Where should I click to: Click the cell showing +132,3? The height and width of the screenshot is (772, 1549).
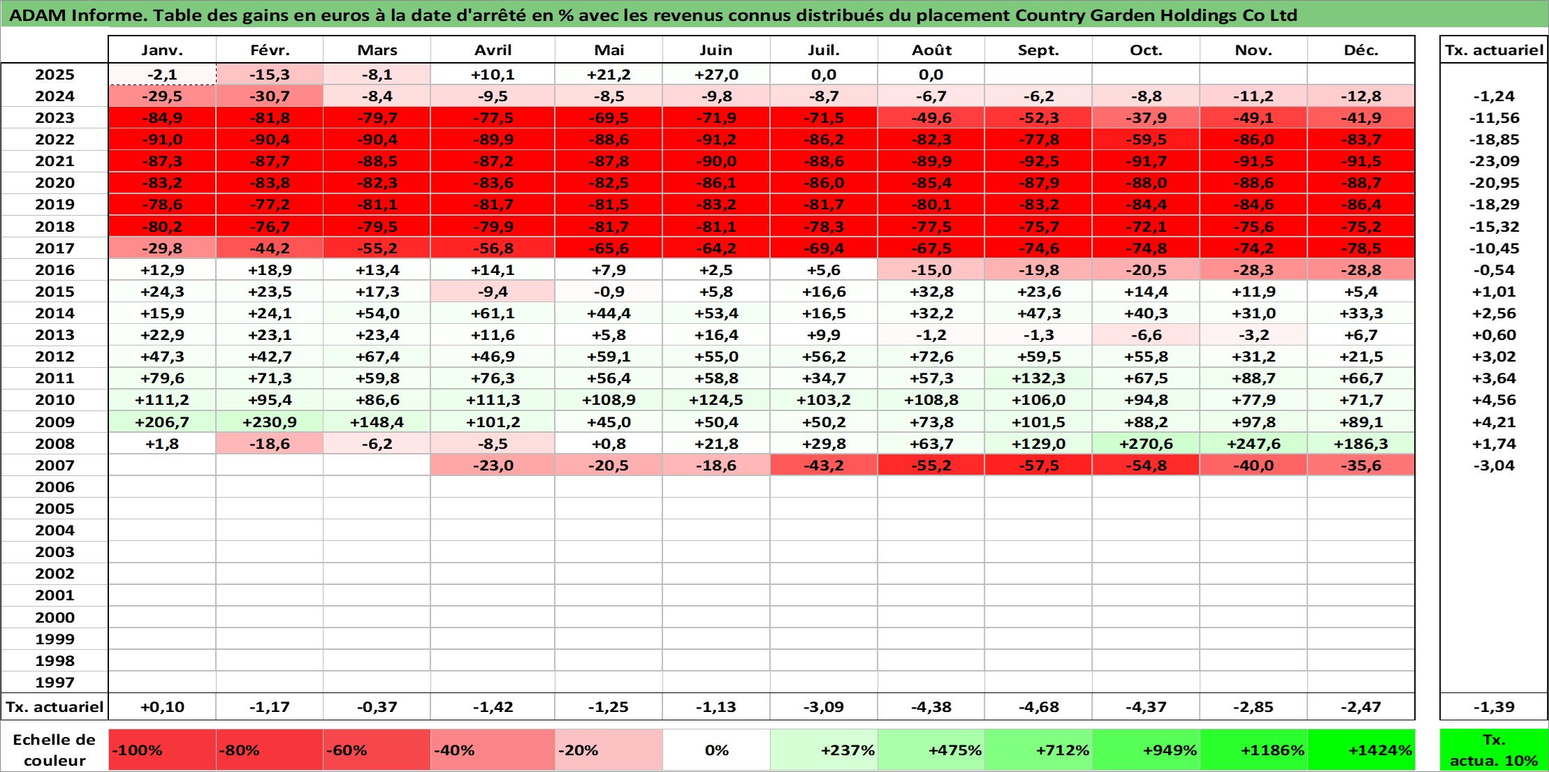pyautogui.click(x=1038, y=378)
